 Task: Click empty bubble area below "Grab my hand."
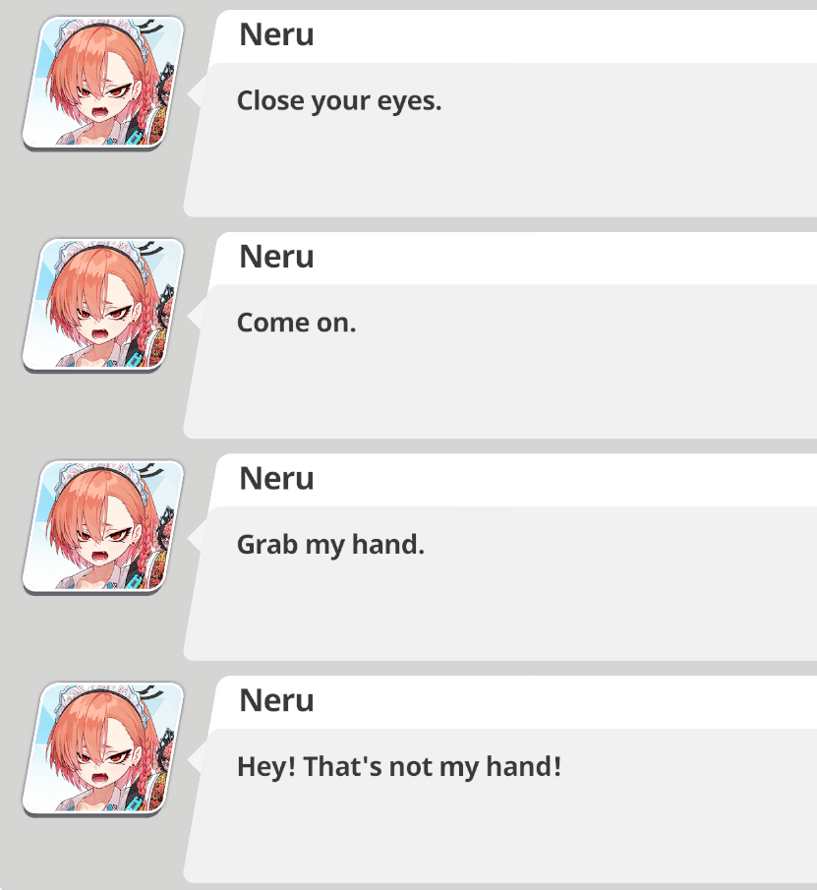pyautogui.click(x=499, y=612)
